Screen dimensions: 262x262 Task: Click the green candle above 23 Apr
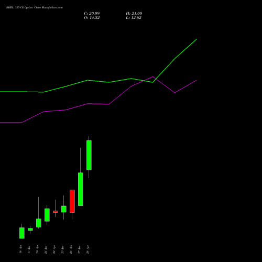pyautogui.click(x=64, y=209)
